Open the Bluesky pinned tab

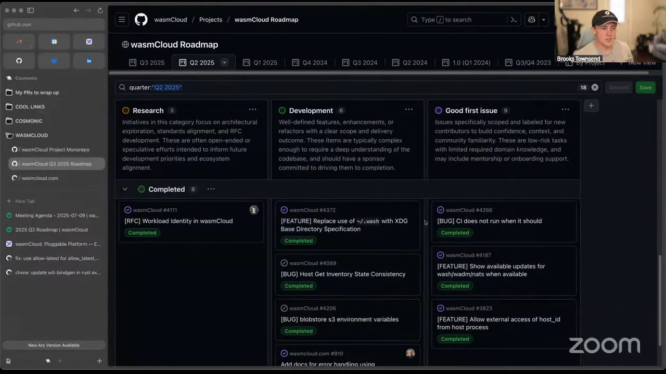(x=54, y=61)
